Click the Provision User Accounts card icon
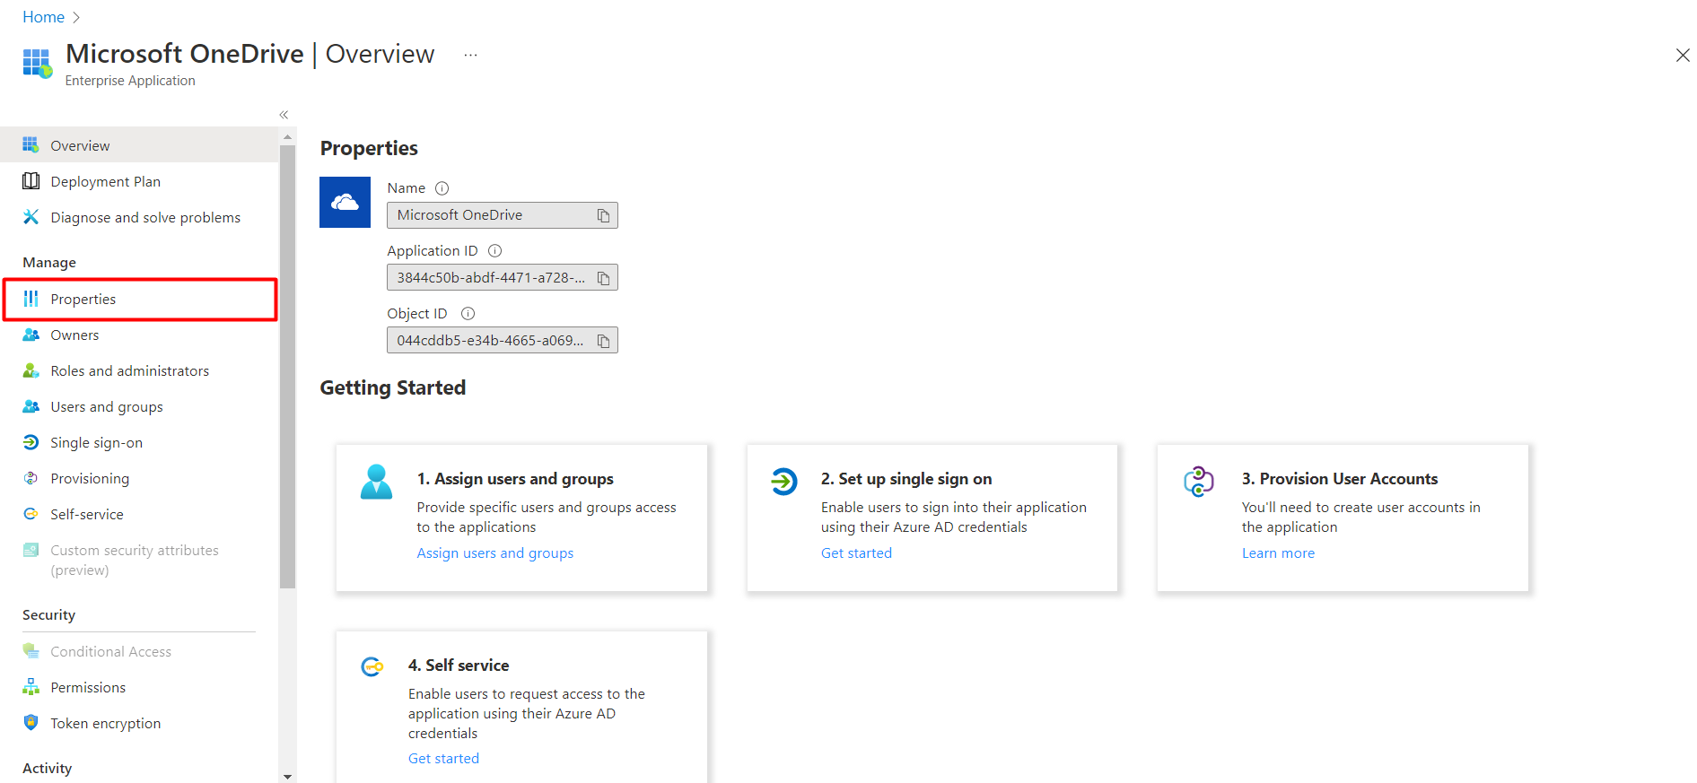 click(1199, 482)
